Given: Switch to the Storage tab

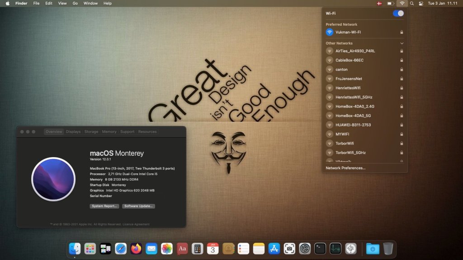Looking at the screenshot, I should (91, 132).
